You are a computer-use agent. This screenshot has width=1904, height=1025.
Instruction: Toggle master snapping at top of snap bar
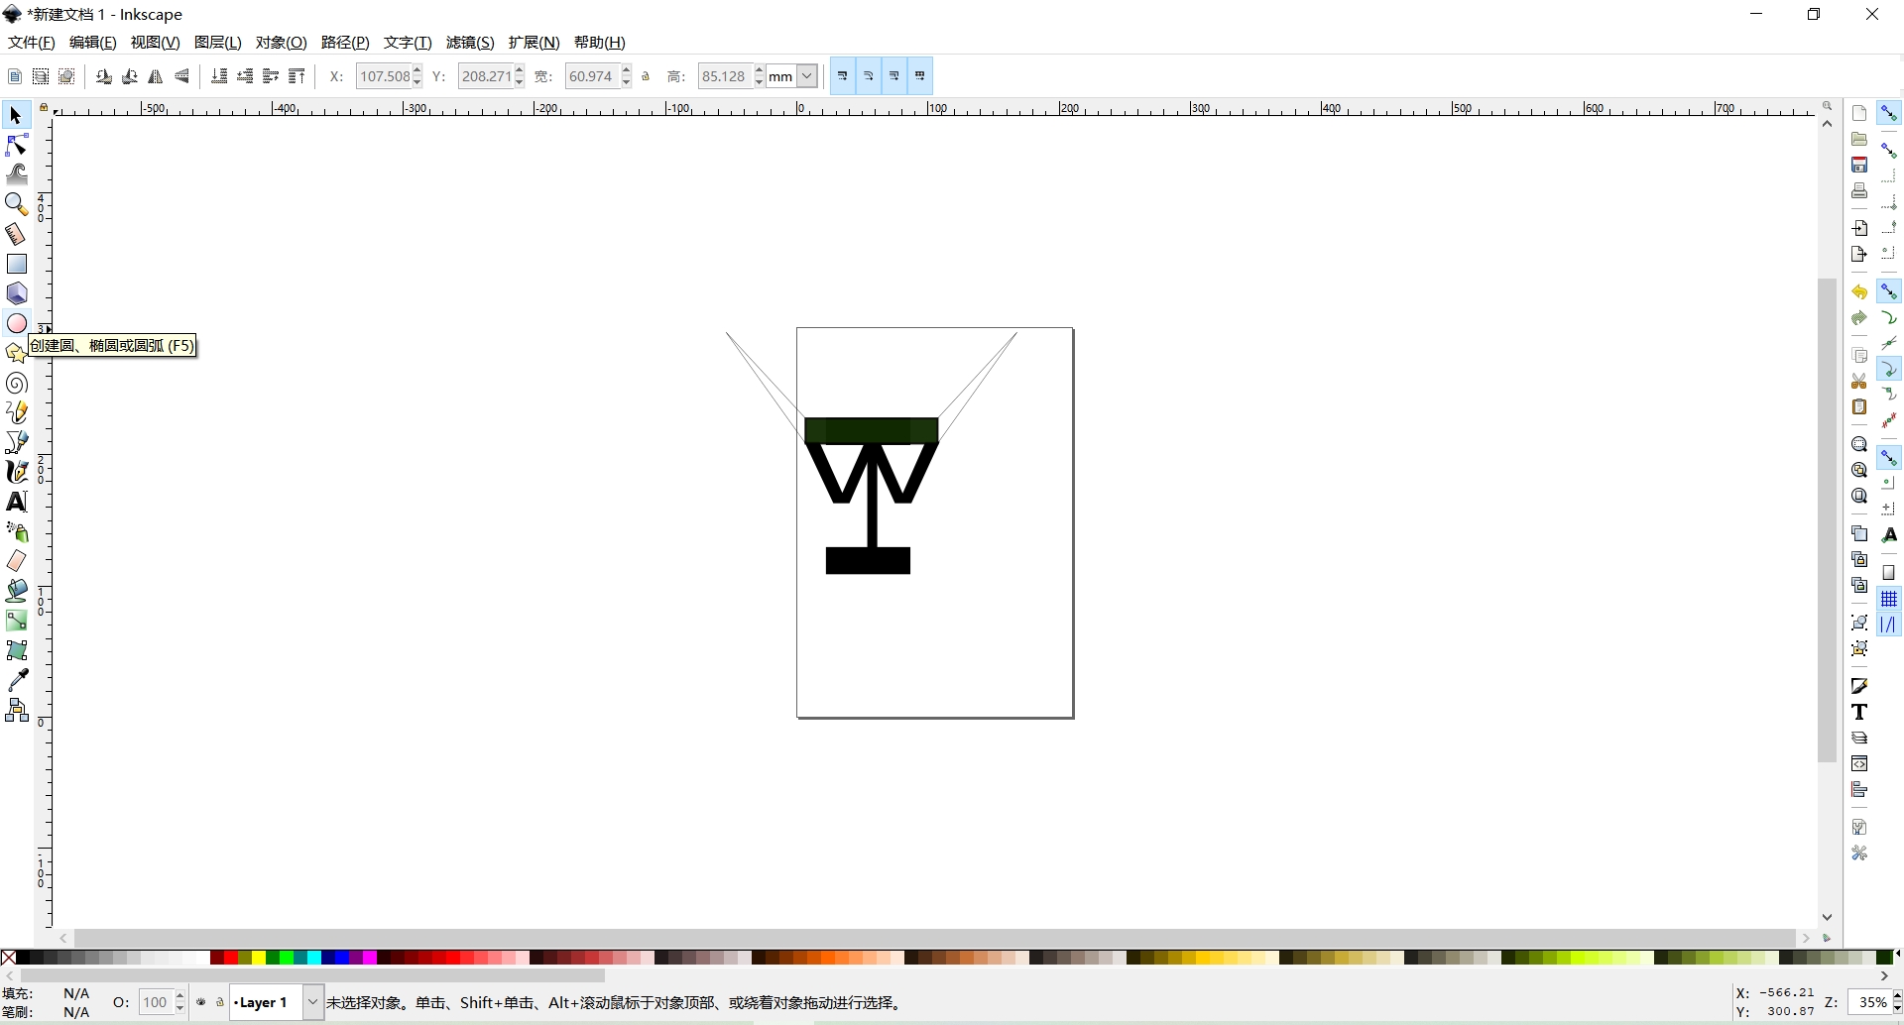click(x=1889, y=113)
